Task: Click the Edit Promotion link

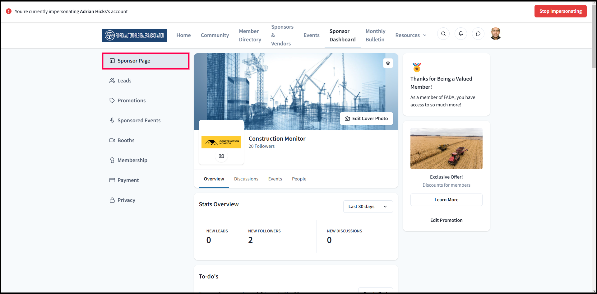Action: [x=447, y=220]
